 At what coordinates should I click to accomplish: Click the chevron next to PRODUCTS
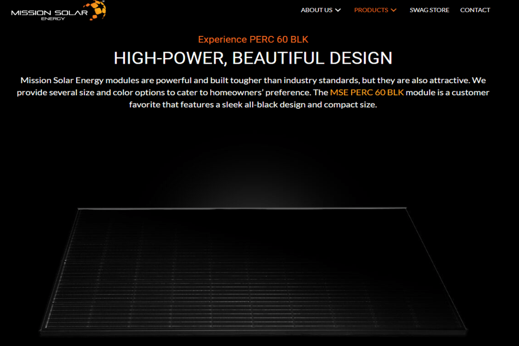(394, 10)
